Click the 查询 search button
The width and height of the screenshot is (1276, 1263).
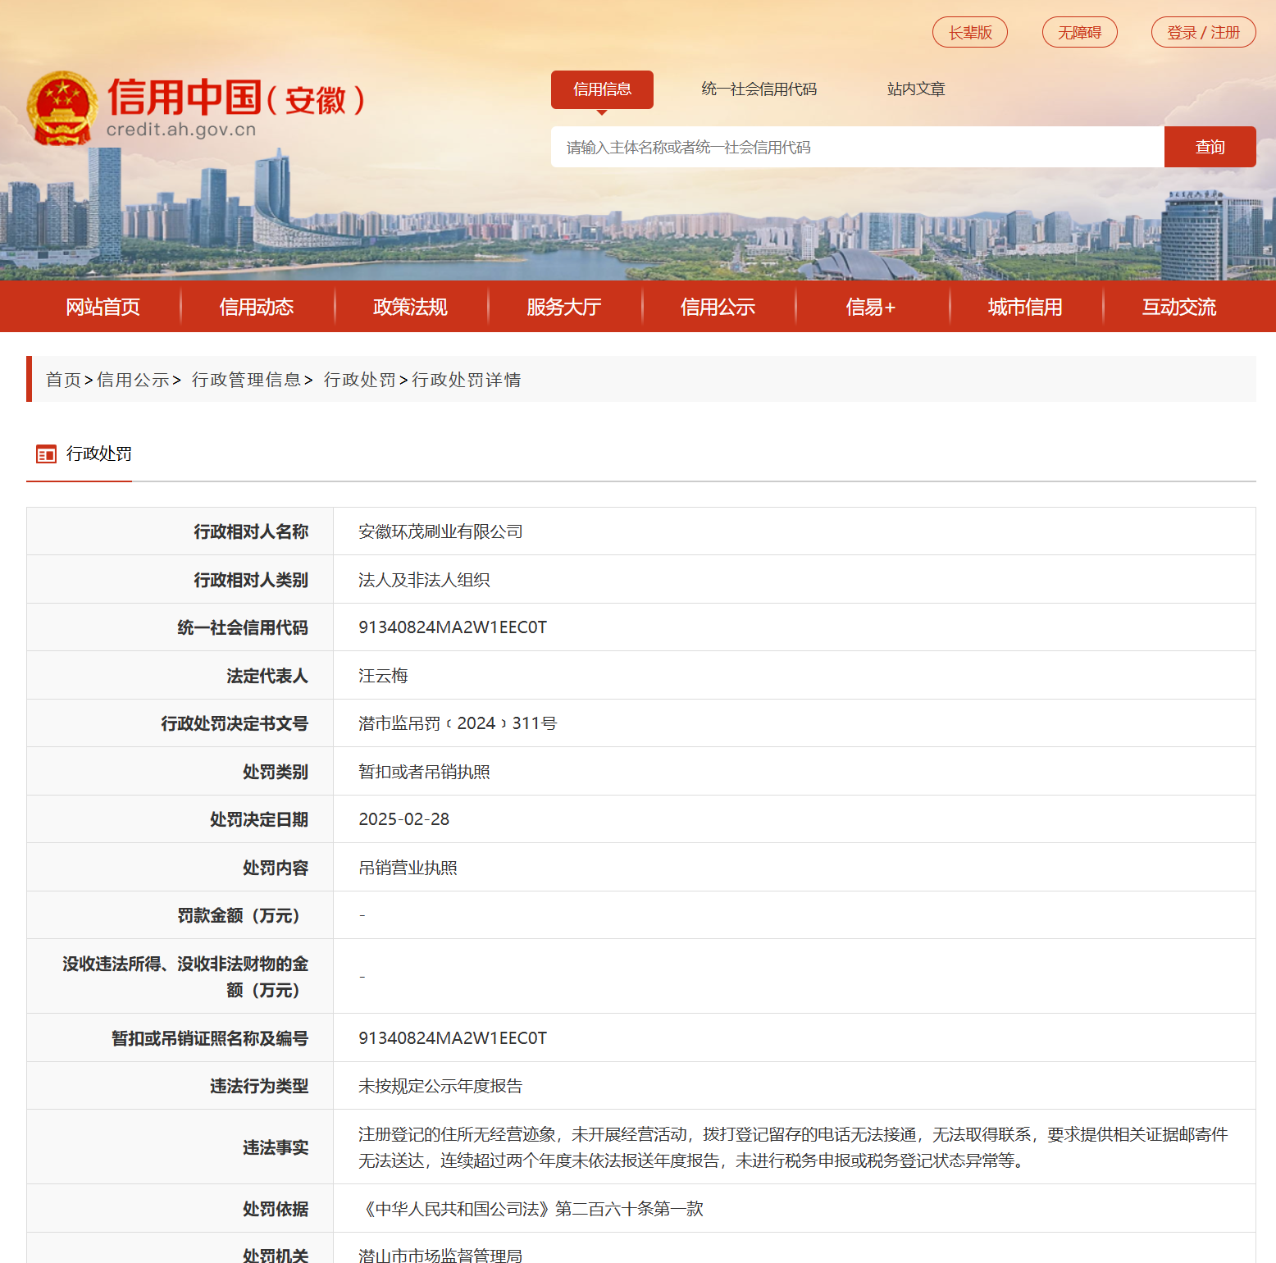(1210, 147)
